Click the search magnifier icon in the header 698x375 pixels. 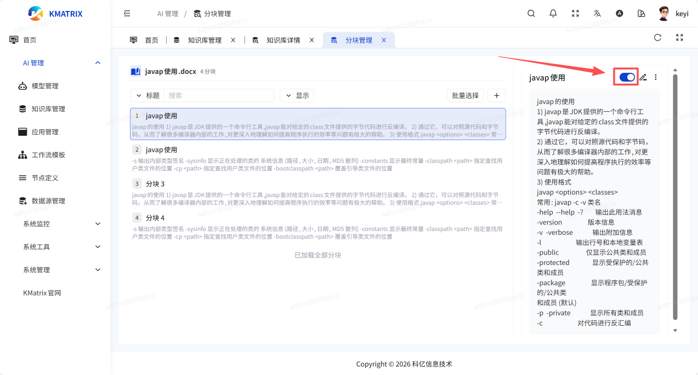point(531,13)
